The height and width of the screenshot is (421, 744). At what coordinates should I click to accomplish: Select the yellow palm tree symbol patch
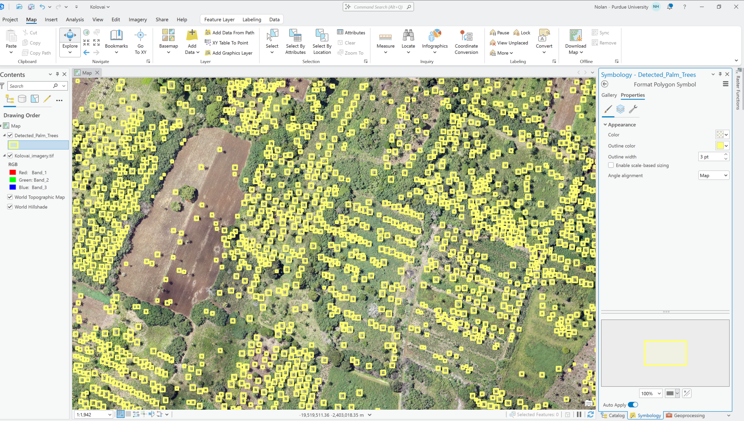[x=14, y=145]
